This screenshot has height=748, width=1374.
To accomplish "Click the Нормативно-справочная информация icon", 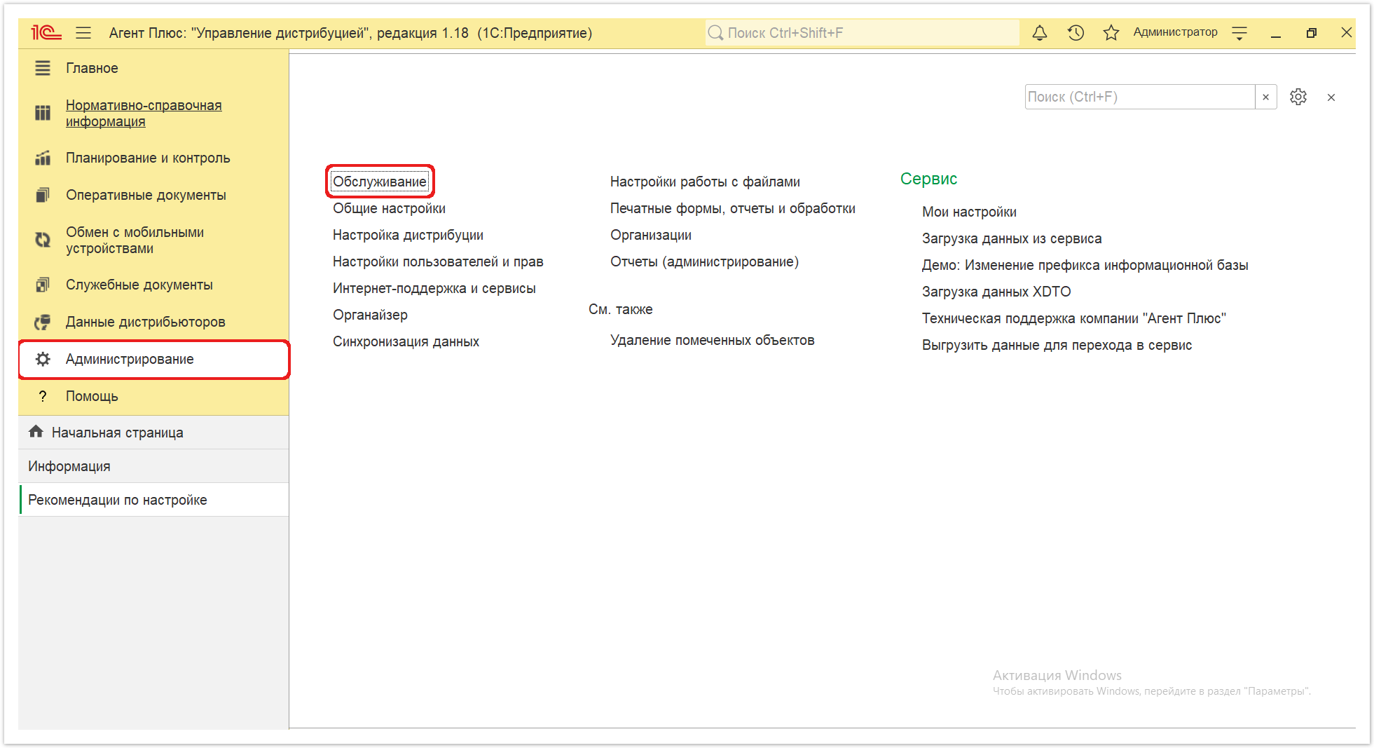I will pyautogui.click(x=43, y=113).
